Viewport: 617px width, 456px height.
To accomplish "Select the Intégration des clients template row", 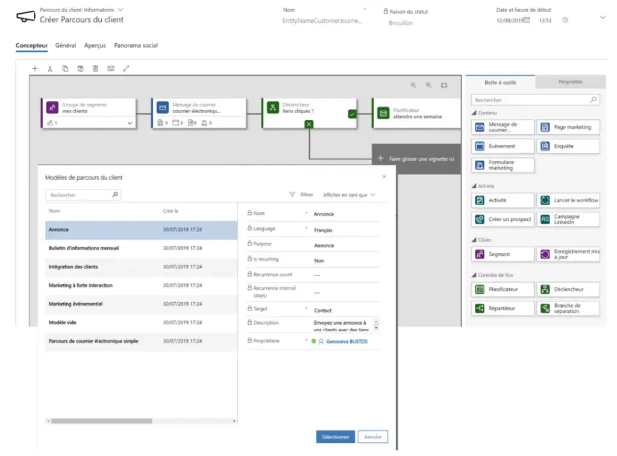I will coord(141,267).
